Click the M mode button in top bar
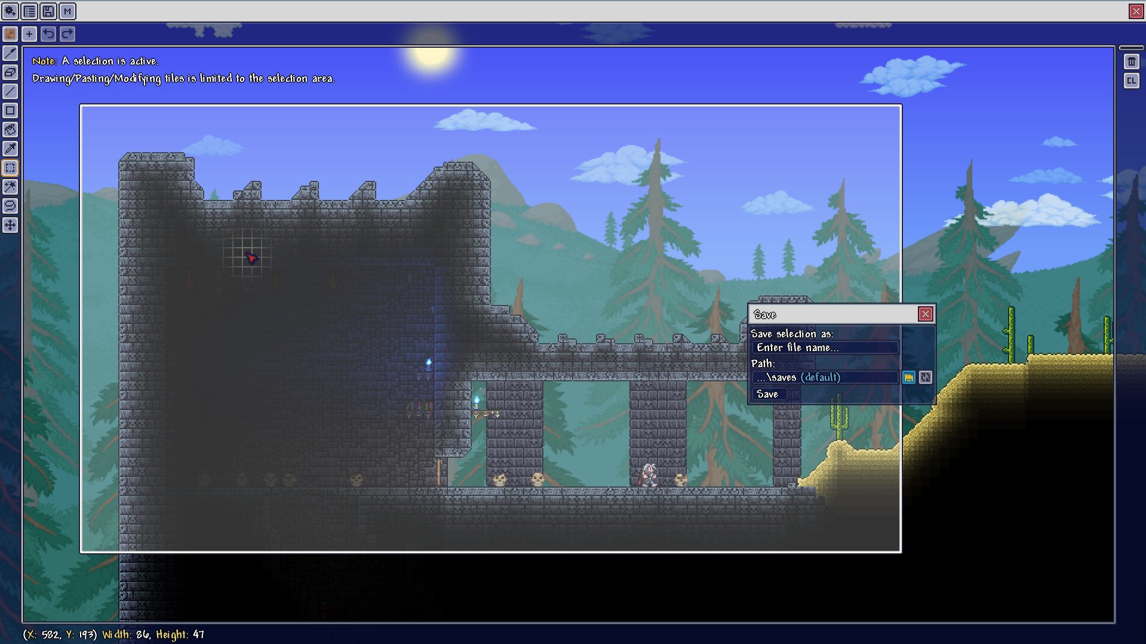1146x644 pixels. [67, 11]
